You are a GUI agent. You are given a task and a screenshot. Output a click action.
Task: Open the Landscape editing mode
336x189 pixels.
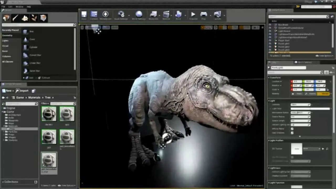tap(25, 18)
